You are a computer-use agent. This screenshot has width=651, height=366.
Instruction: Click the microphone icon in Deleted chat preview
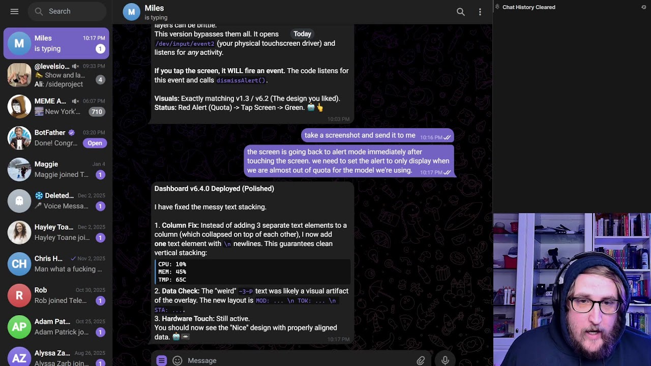[x=38, y=206]
